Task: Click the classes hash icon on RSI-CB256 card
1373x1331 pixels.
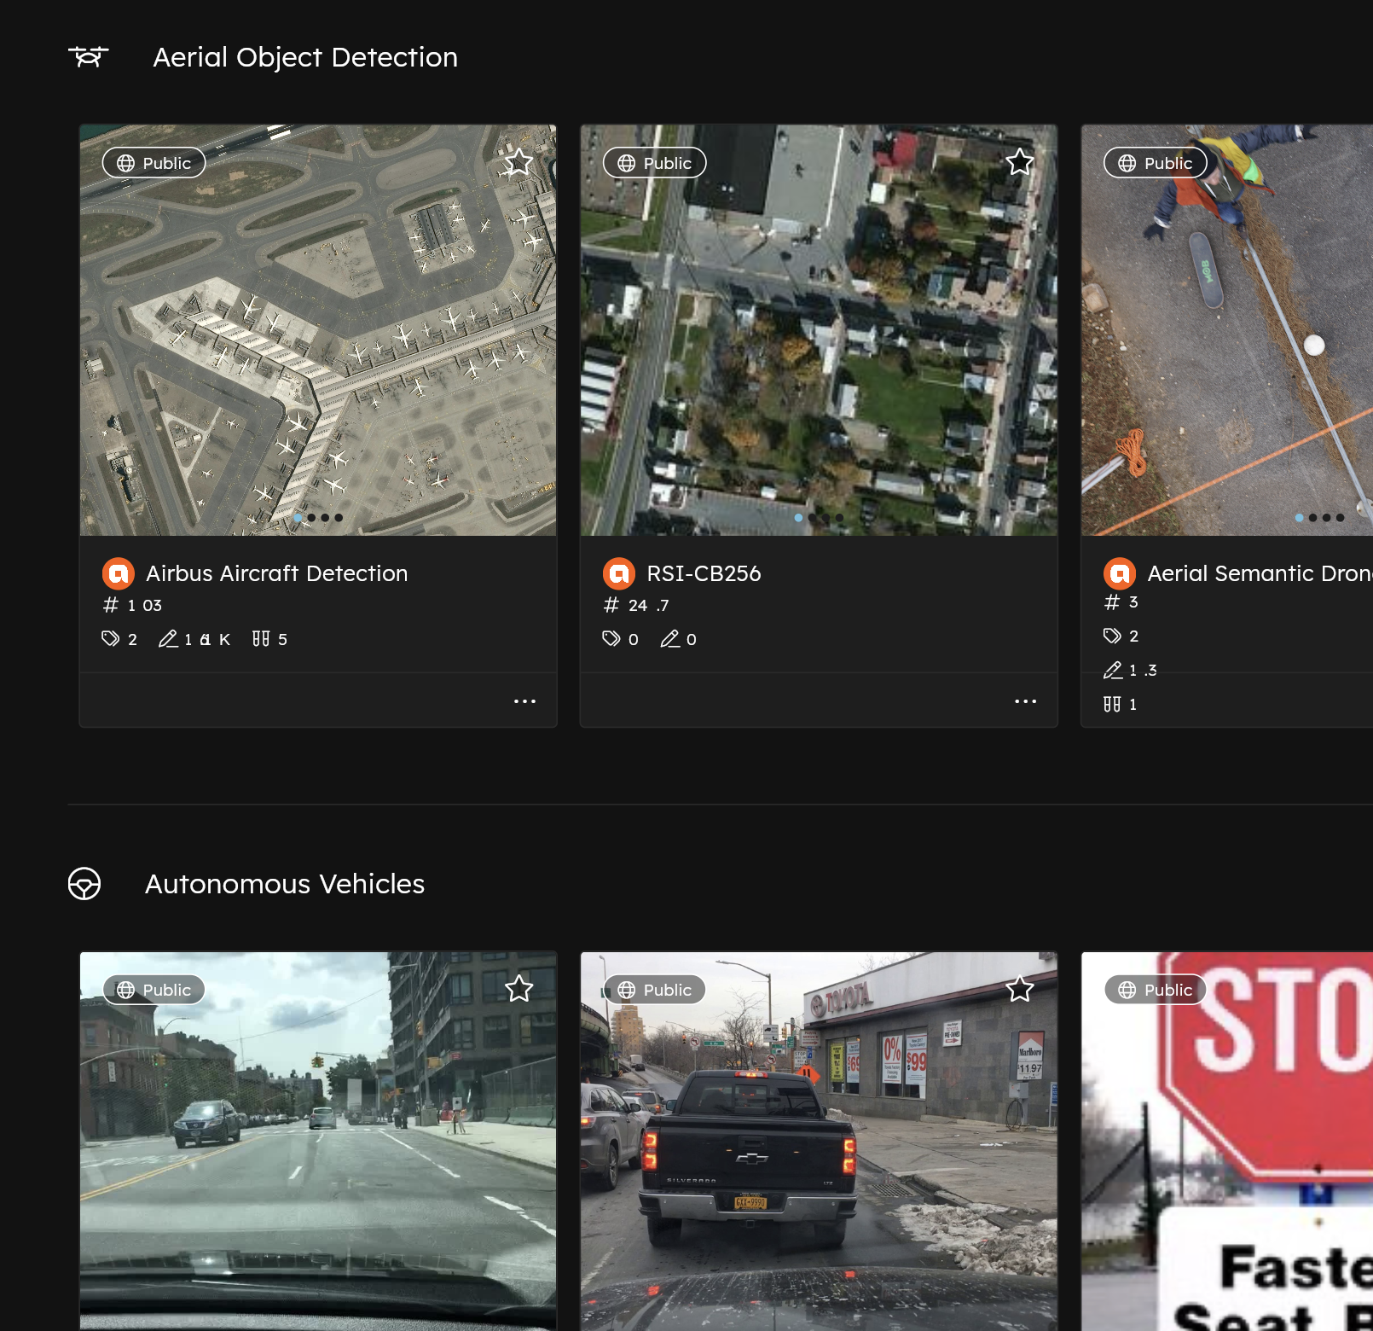Action: tap(610, 605)
